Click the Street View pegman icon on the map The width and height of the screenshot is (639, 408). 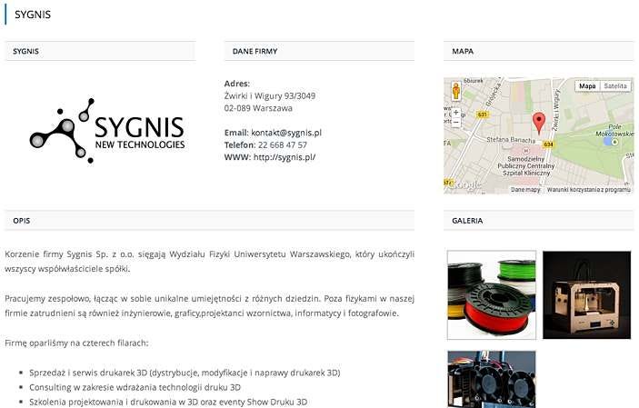pos(456,91)
